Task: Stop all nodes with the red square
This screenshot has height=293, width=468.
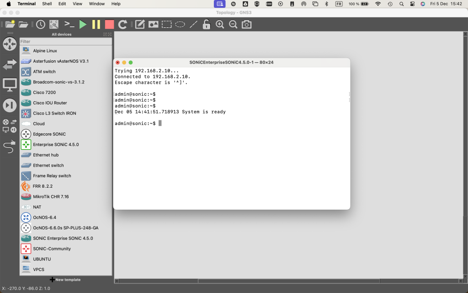Action: coord(109,24)
